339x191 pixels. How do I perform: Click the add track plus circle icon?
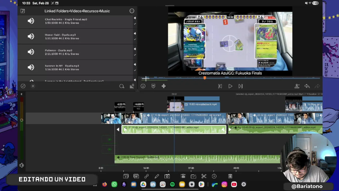[214, 176]
